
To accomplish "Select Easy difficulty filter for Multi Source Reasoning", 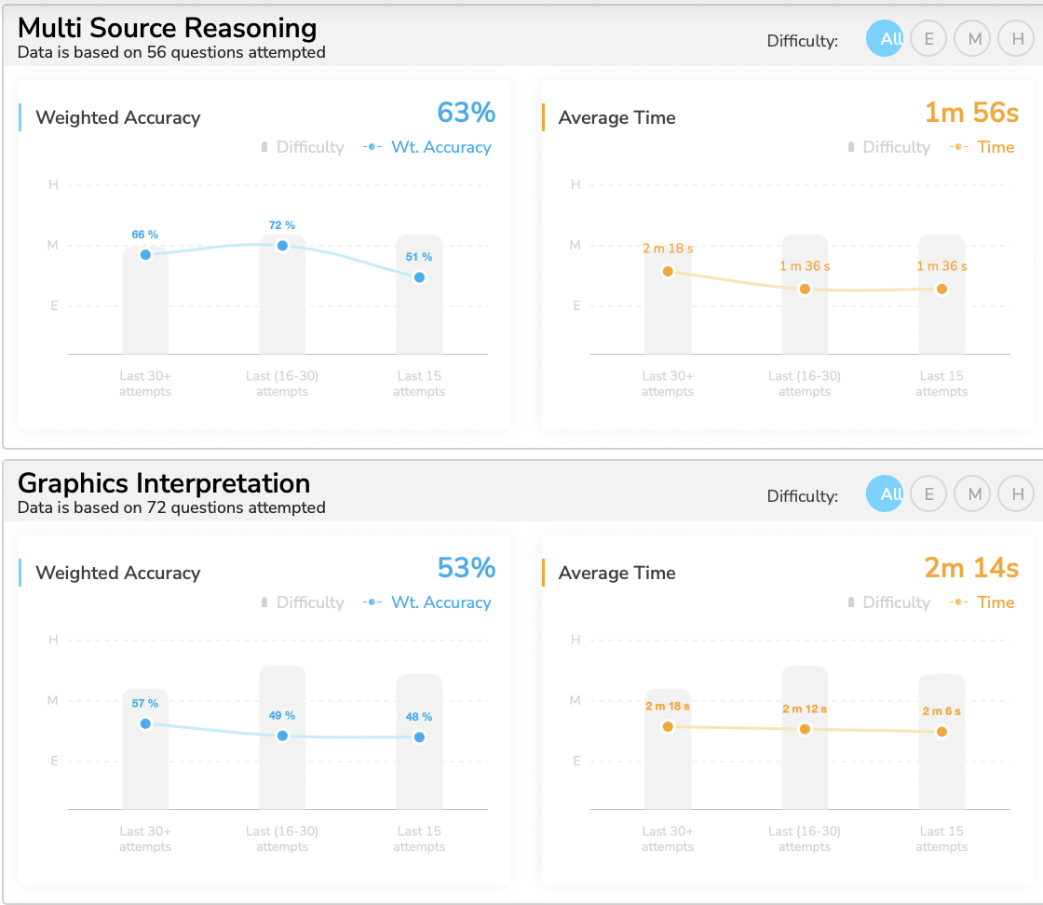I will tap(928, 39).
